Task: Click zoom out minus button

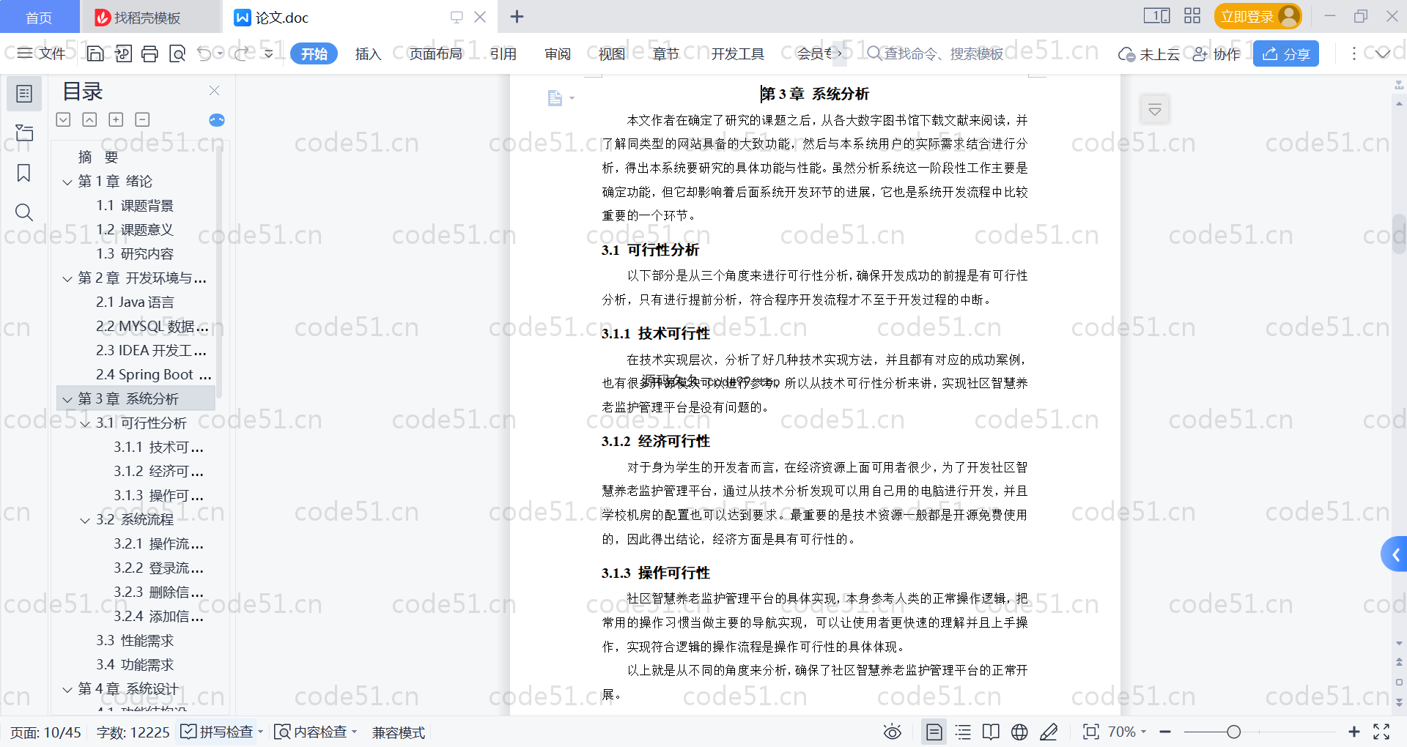Action: pos(1165,732)
